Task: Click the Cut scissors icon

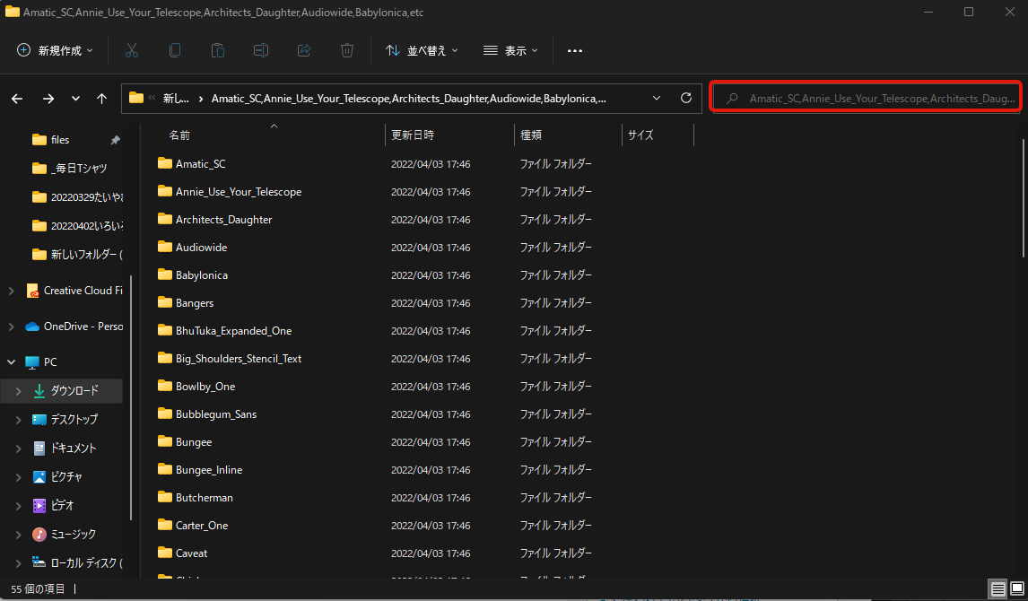Action: pos(132,50)
